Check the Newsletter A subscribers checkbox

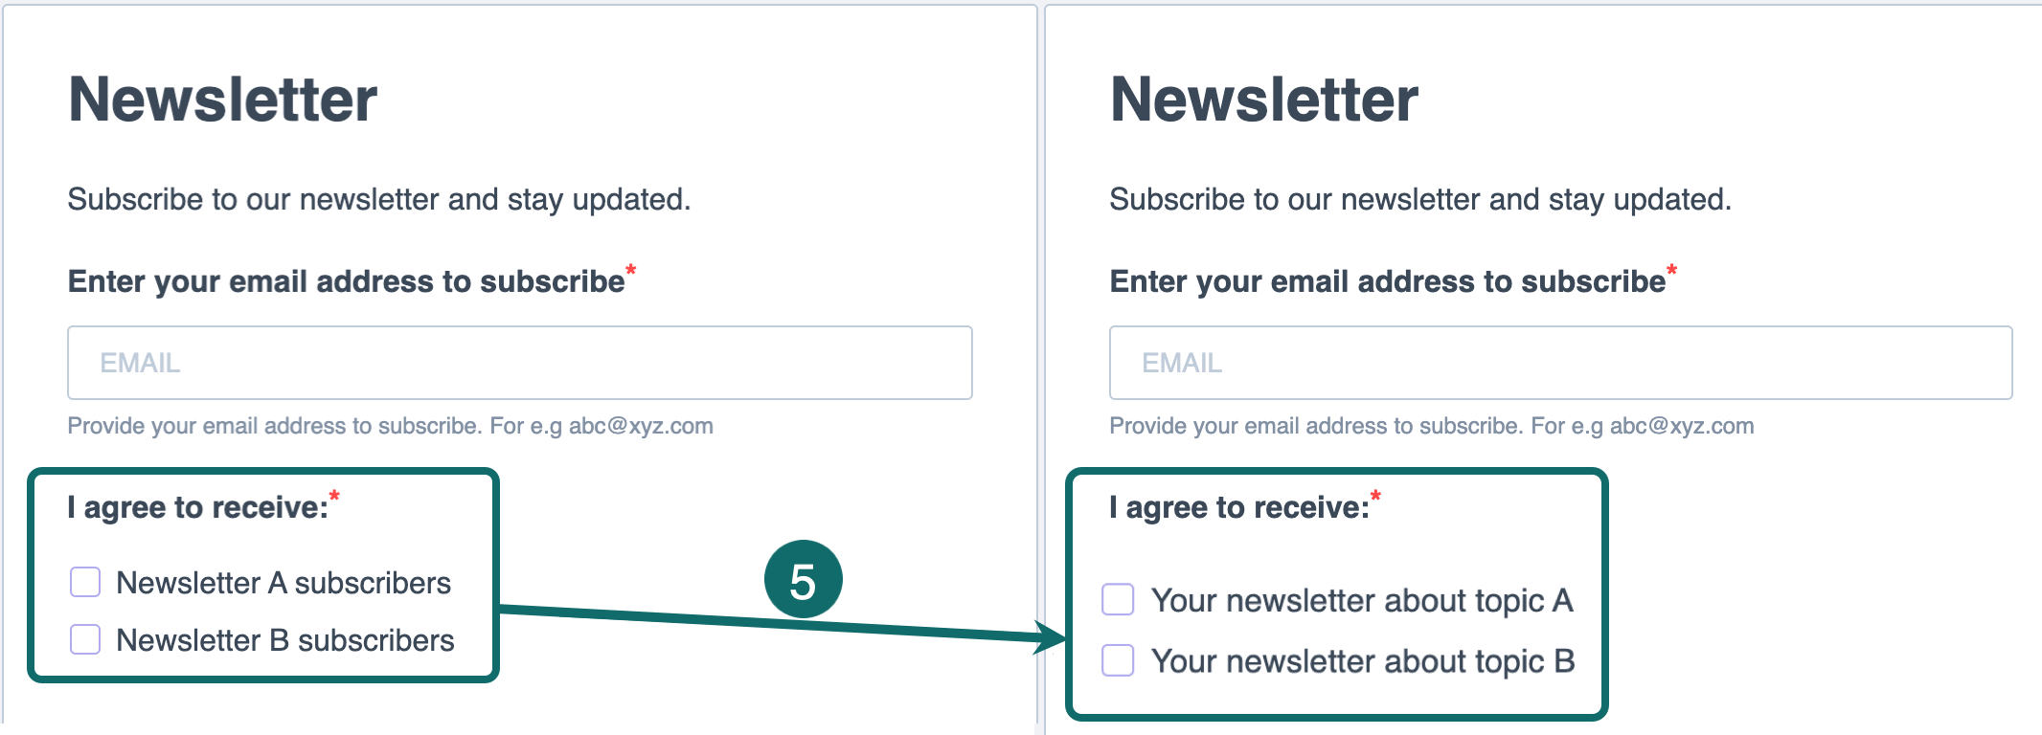tap(85, 582)
